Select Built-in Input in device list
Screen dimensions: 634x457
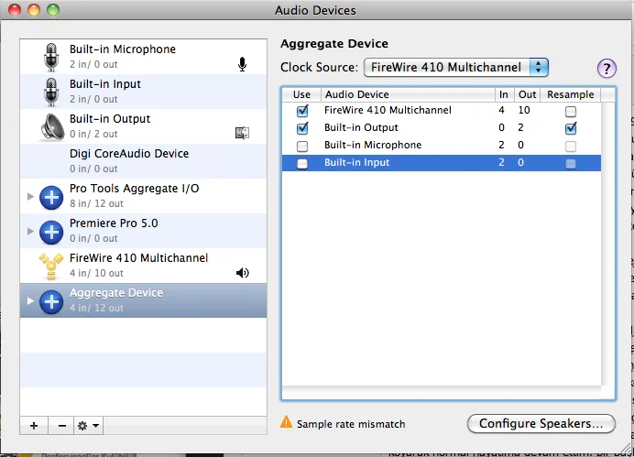click(x=143, y=92)
